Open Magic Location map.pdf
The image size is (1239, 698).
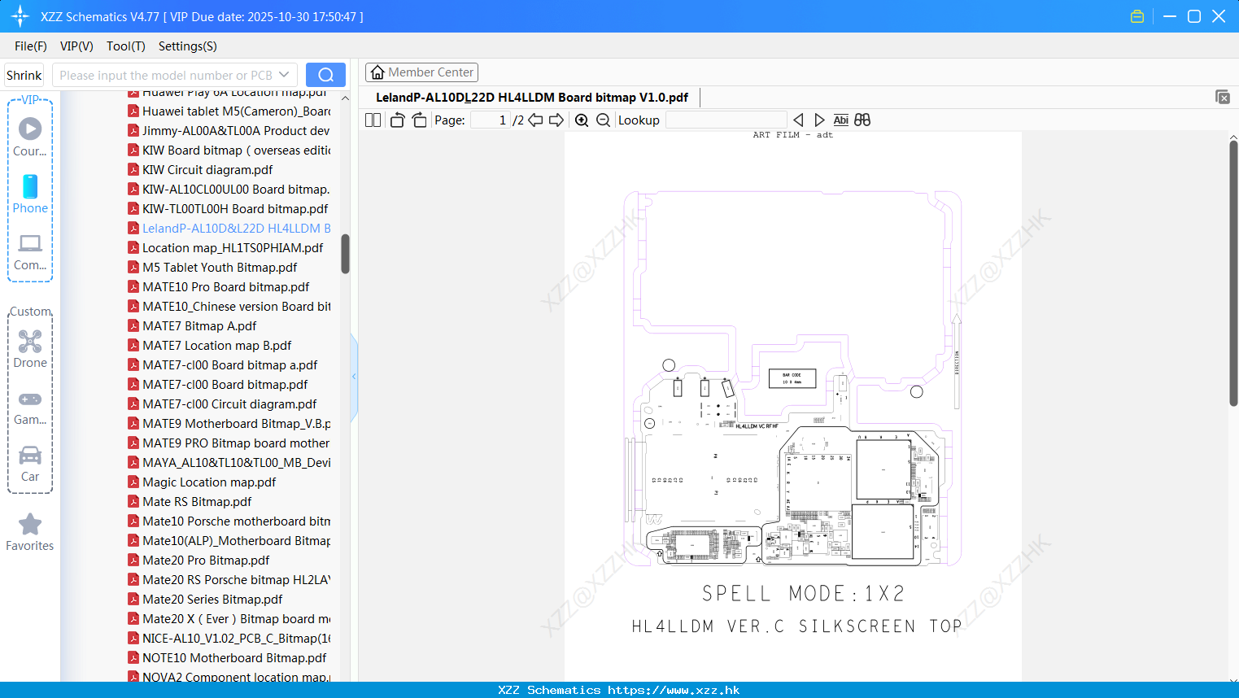click(x=202, y=482)
